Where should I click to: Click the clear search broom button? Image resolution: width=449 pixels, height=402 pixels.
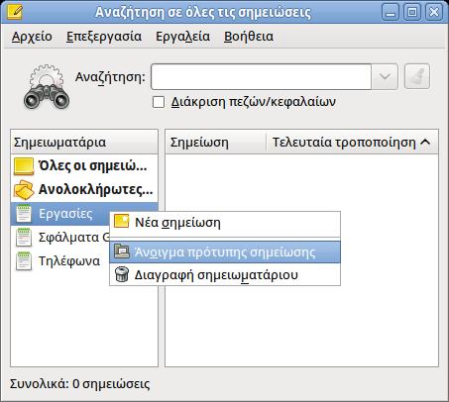point(417,76)
